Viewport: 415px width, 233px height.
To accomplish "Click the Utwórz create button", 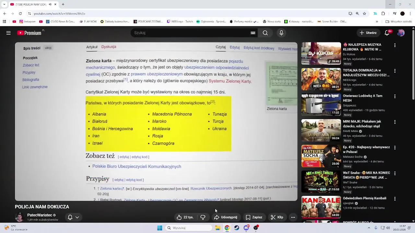I will 368,33.
